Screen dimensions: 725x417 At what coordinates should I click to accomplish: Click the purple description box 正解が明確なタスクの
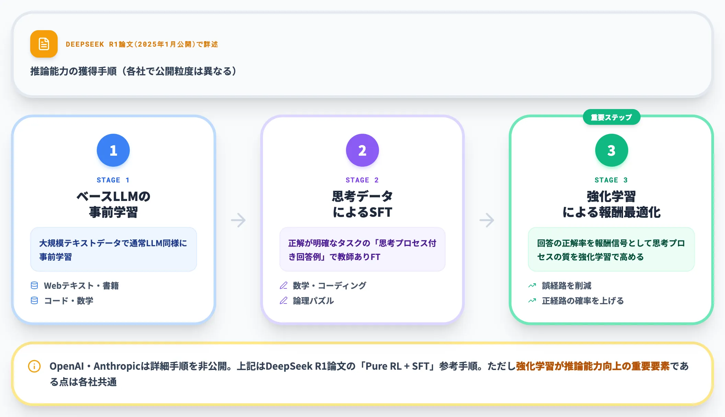[362, 249]
